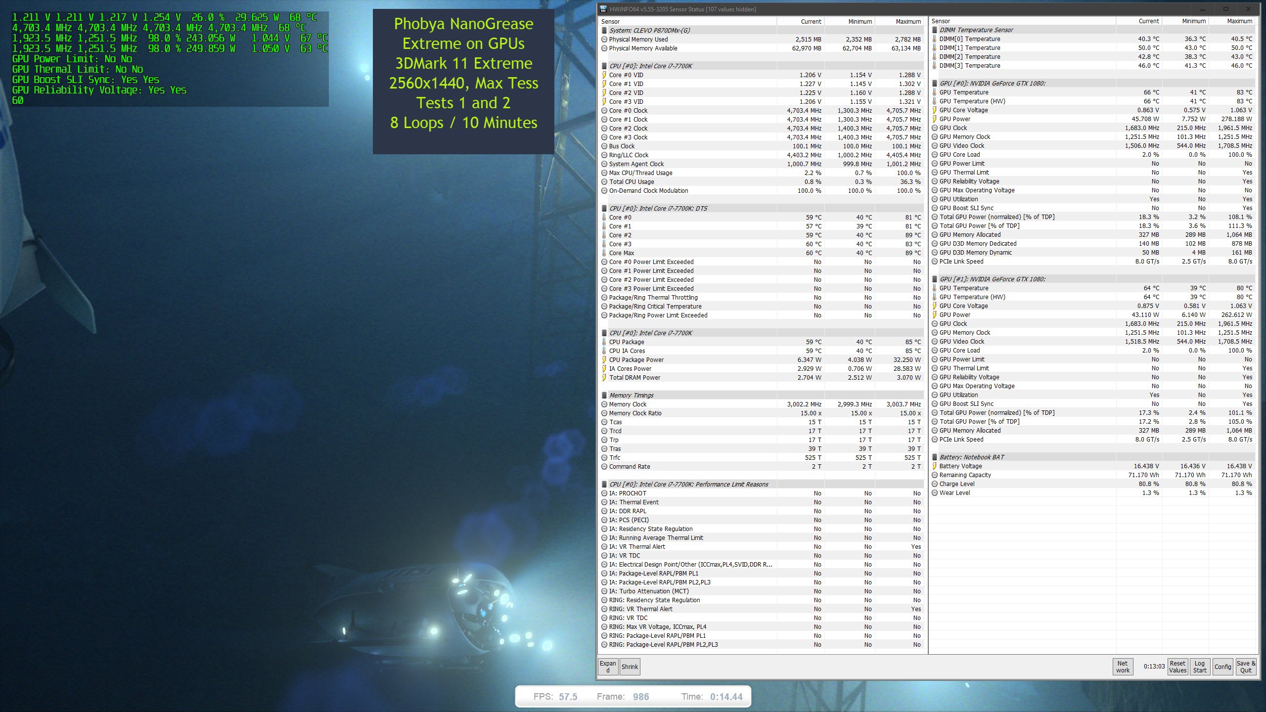The width and height of the screenshot is (1266, 712).
Task: Click the Battery Voltage lightning icon
Action: (935, 466)
